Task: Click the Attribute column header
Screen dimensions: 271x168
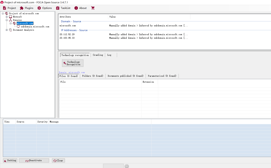Action: (83, 17)
